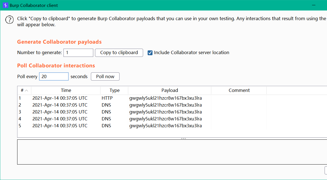Image resolution: width=327 pixels, height=180 pixels.
Task: Sort by the # column header
Action: (24, 91)
